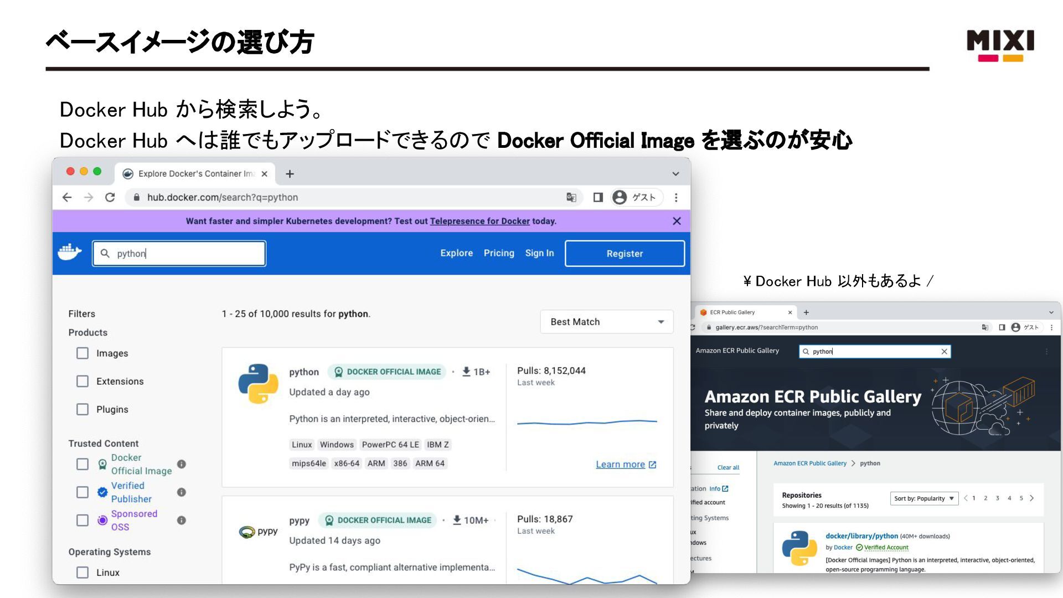Click the ARM 64 architecture tag
This screenshot has width=1063, height=598.
(430, 463)
